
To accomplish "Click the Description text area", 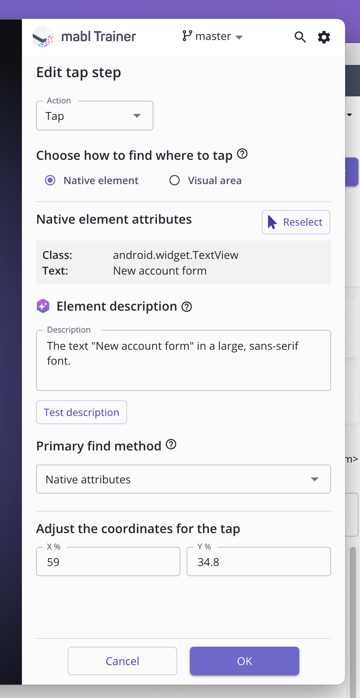I will tap(183, 360).
